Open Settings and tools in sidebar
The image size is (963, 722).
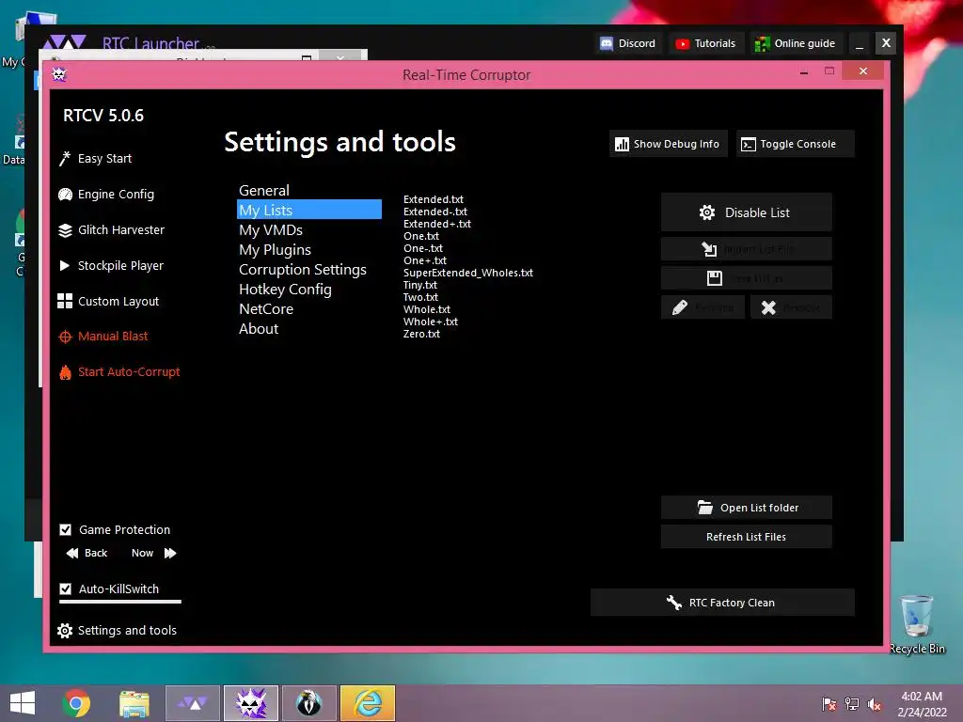[x=117, y=630]
